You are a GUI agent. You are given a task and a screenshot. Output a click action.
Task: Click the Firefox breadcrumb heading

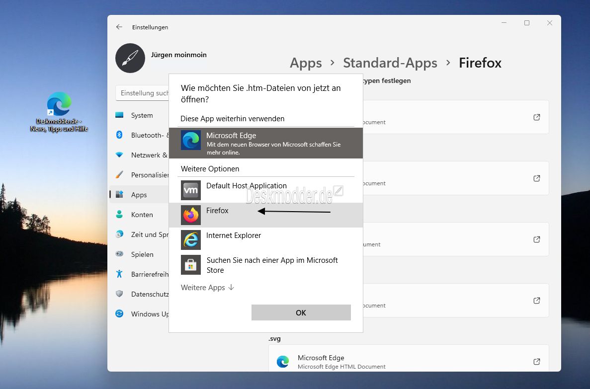(x=480, y=63)
